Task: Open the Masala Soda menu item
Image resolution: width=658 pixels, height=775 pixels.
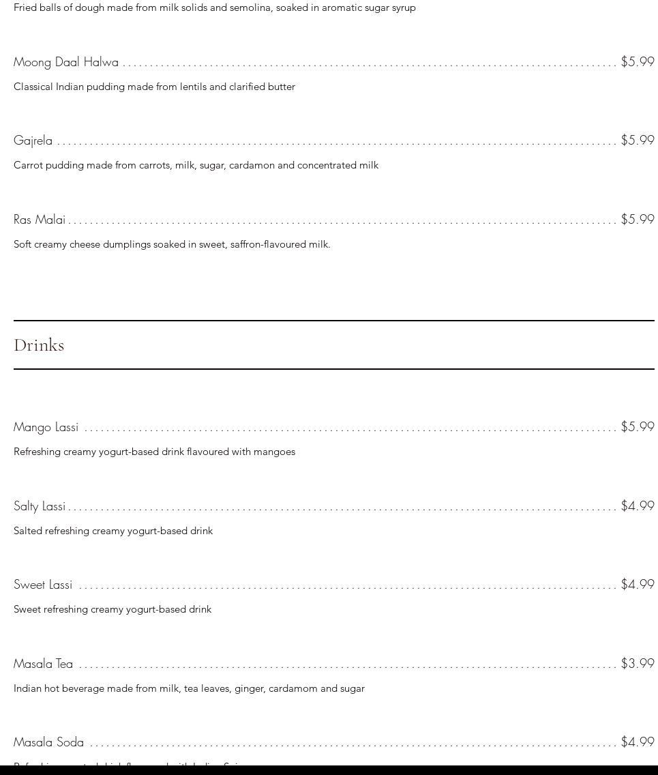Action: coord(49,742)
